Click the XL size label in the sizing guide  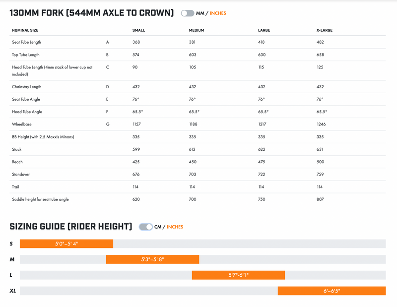[x=13, y=291]
